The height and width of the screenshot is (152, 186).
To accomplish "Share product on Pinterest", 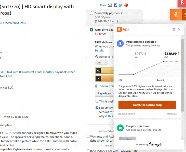I will [x=126, y=5].
